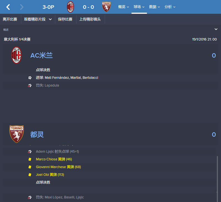The width and height of the screenshot is (221, 202).
Task: Click yellow card icon for Joel Obi
Action: coord(30,175)
